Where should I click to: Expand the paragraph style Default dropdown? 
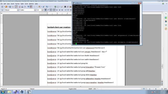point(18,10)
